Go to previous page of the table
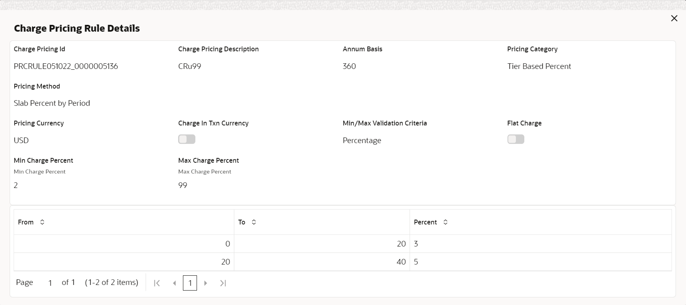 174,283
